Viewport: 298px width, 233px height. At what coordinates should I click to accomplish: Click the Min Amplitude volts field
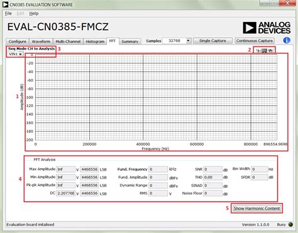pyautogui.click(x=66, y=177)
